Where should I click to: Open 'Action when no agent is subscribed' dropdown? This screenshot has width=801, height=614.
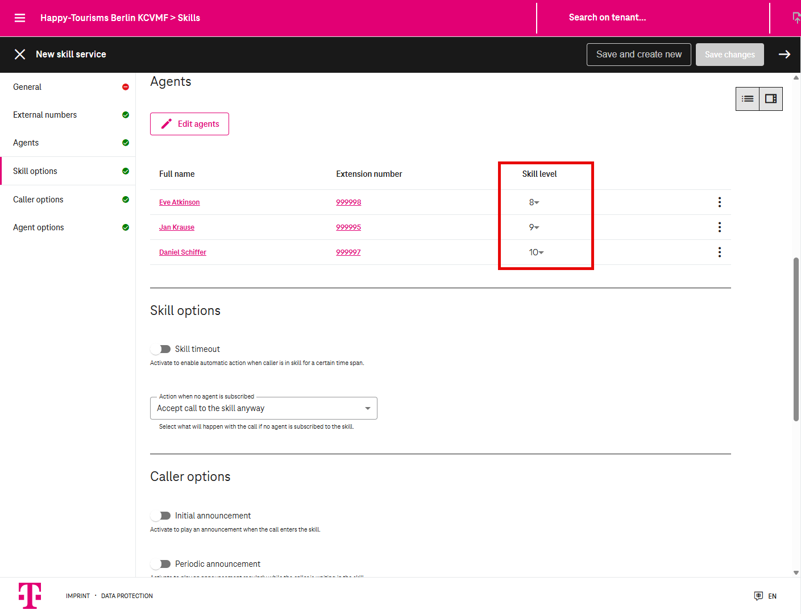tap(263, 408)
